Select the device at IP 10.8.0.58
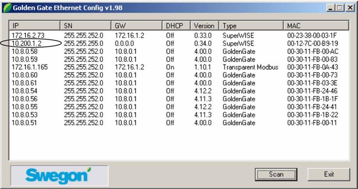 pyautogui.click(x=179, y=51)
